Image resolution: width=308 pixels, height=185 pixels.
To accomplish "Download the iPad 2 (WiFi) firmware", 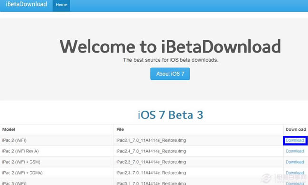I will pos(295,140).
